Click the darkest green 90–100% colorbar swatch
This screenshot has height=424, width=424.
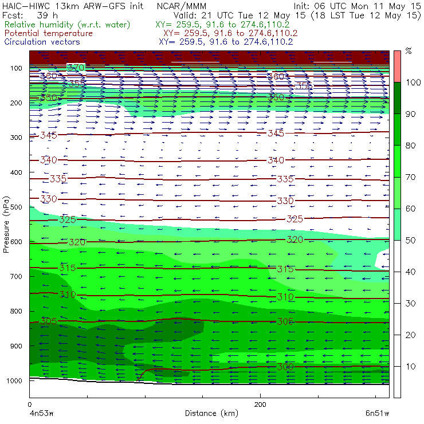397,98
